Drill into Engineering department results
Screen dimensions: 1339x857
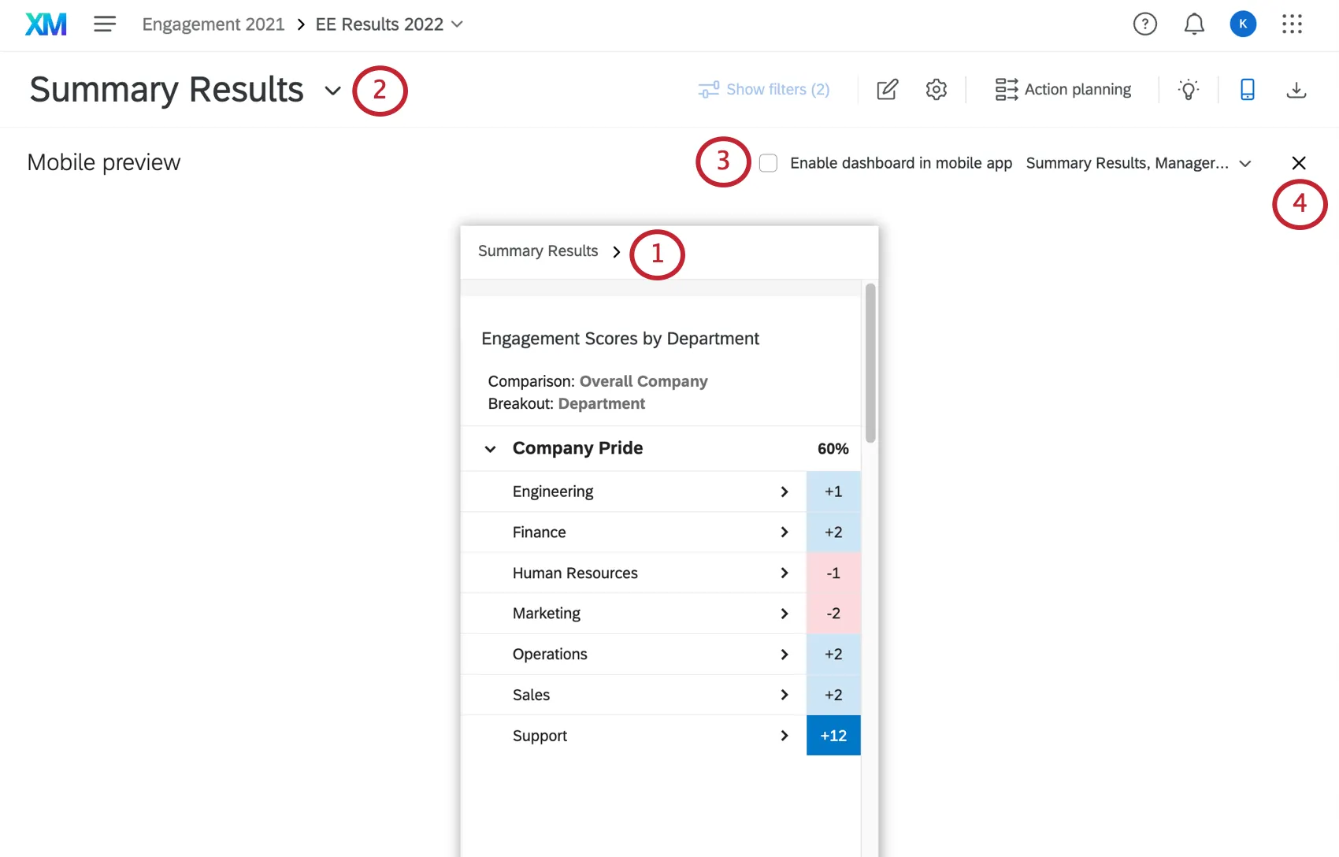[x=784, y=491]
